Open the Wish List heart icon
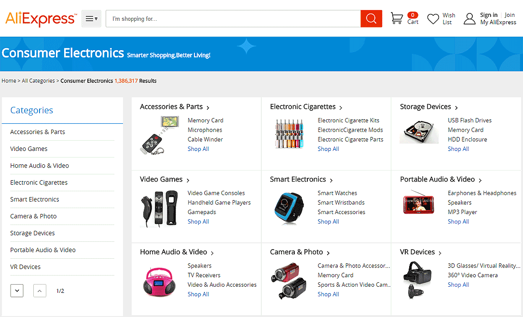Screen dimensions: 523x317 (433, 19)
